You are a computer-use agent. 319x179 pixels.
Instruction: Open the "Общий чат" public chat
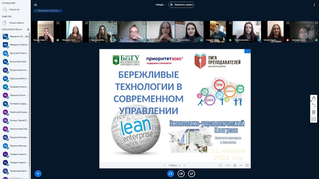tap(14, 10)
